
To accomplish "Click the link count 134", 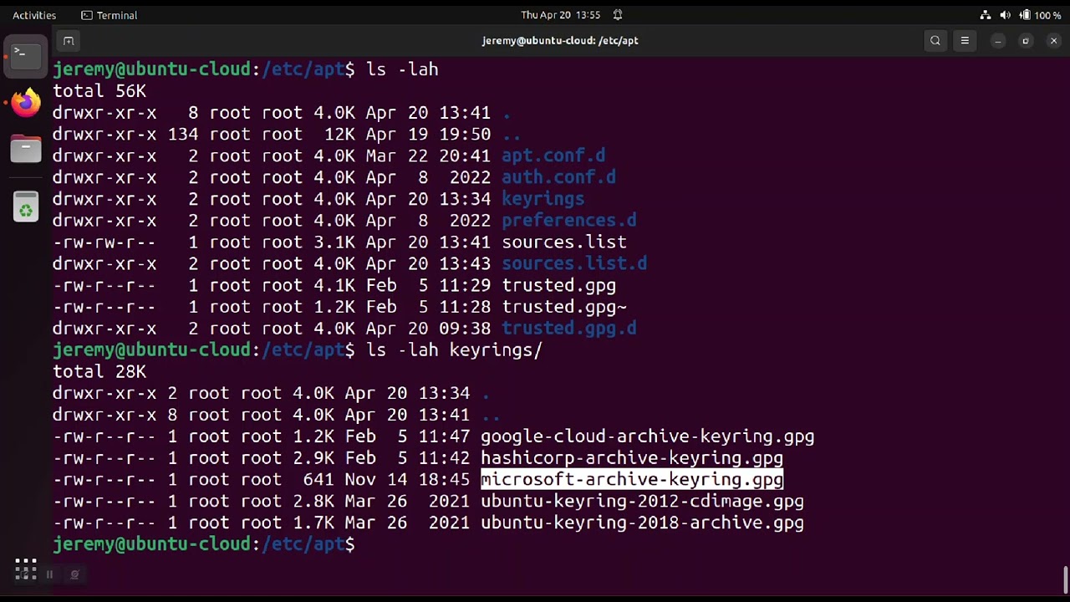I will point(183,135).
